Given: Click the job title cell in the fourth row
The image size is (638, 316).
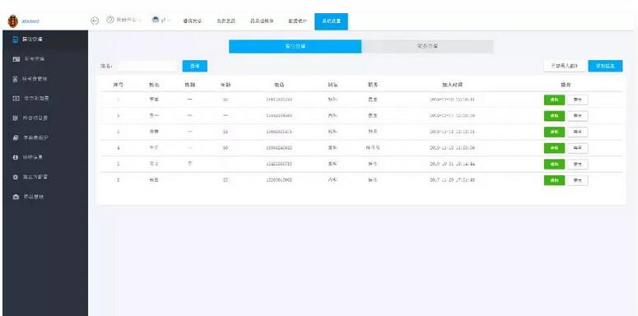Looking at the screenshot, I should [x=372, y=148].
